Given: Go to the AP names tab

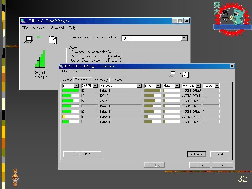Looking at the screenshot, I should [117, 80].
